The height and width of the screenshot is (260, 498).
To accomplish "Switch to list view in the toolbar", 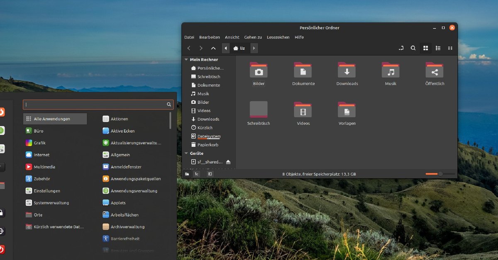I will (x=438, y=48).
